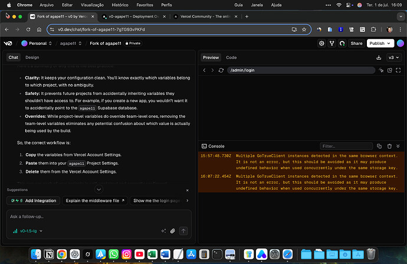Open a new browser tab
This screenshot has width=407, height=264.
click(247, 16)
